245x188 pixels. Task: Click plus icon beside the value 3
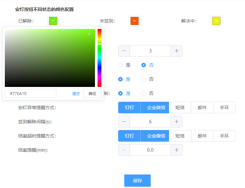(x=176, y=51)
